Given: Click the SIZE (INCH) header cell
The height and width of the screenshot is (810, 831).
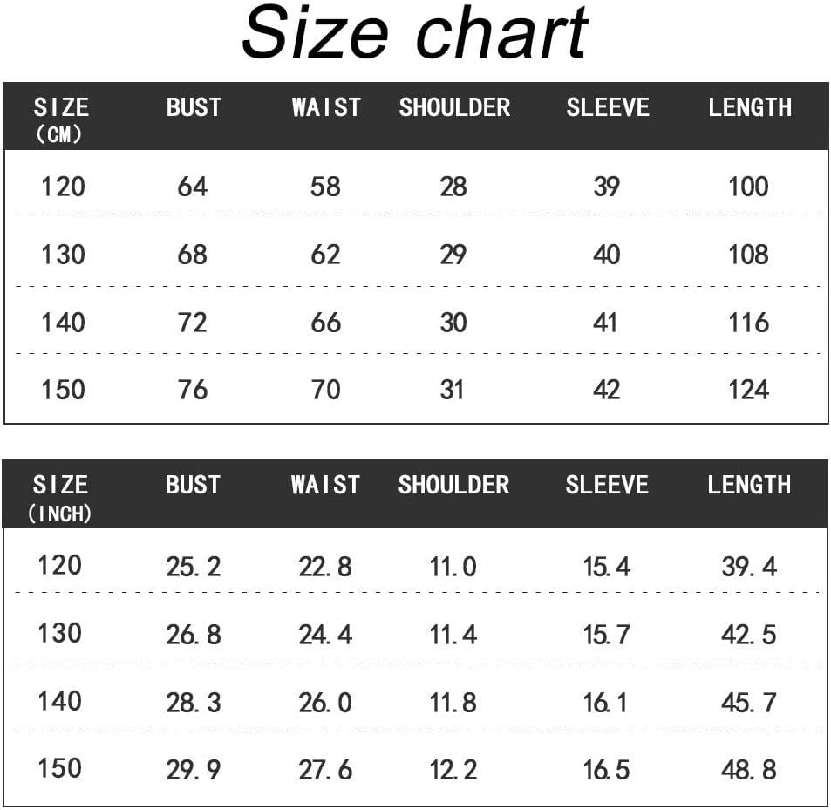Looking at the screenshot, I should point(61,496).
